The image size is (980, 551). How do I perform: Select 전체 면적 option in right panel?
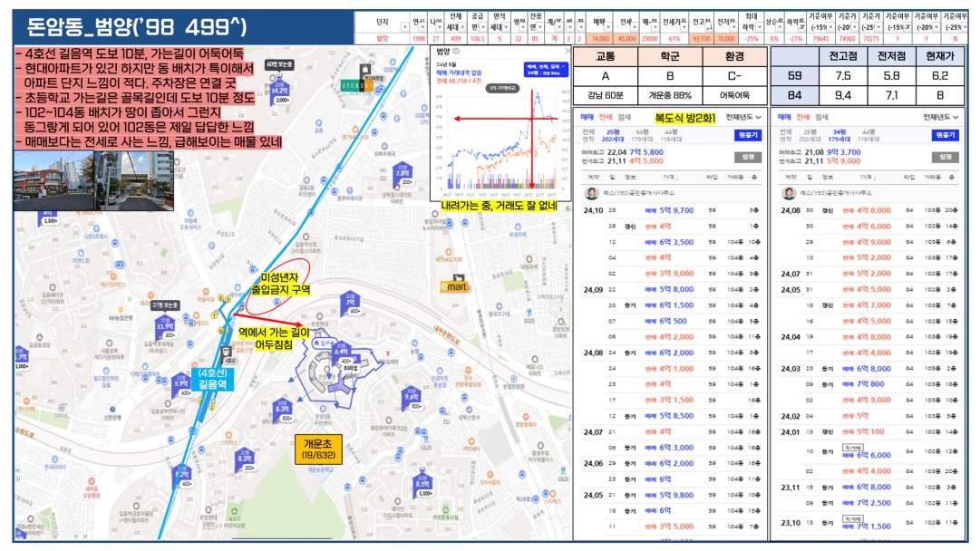tap(785, 136)
